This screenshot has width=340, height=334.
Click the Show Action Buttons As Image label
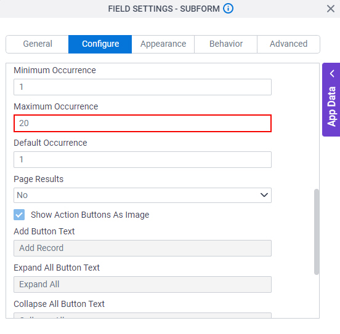90,215
